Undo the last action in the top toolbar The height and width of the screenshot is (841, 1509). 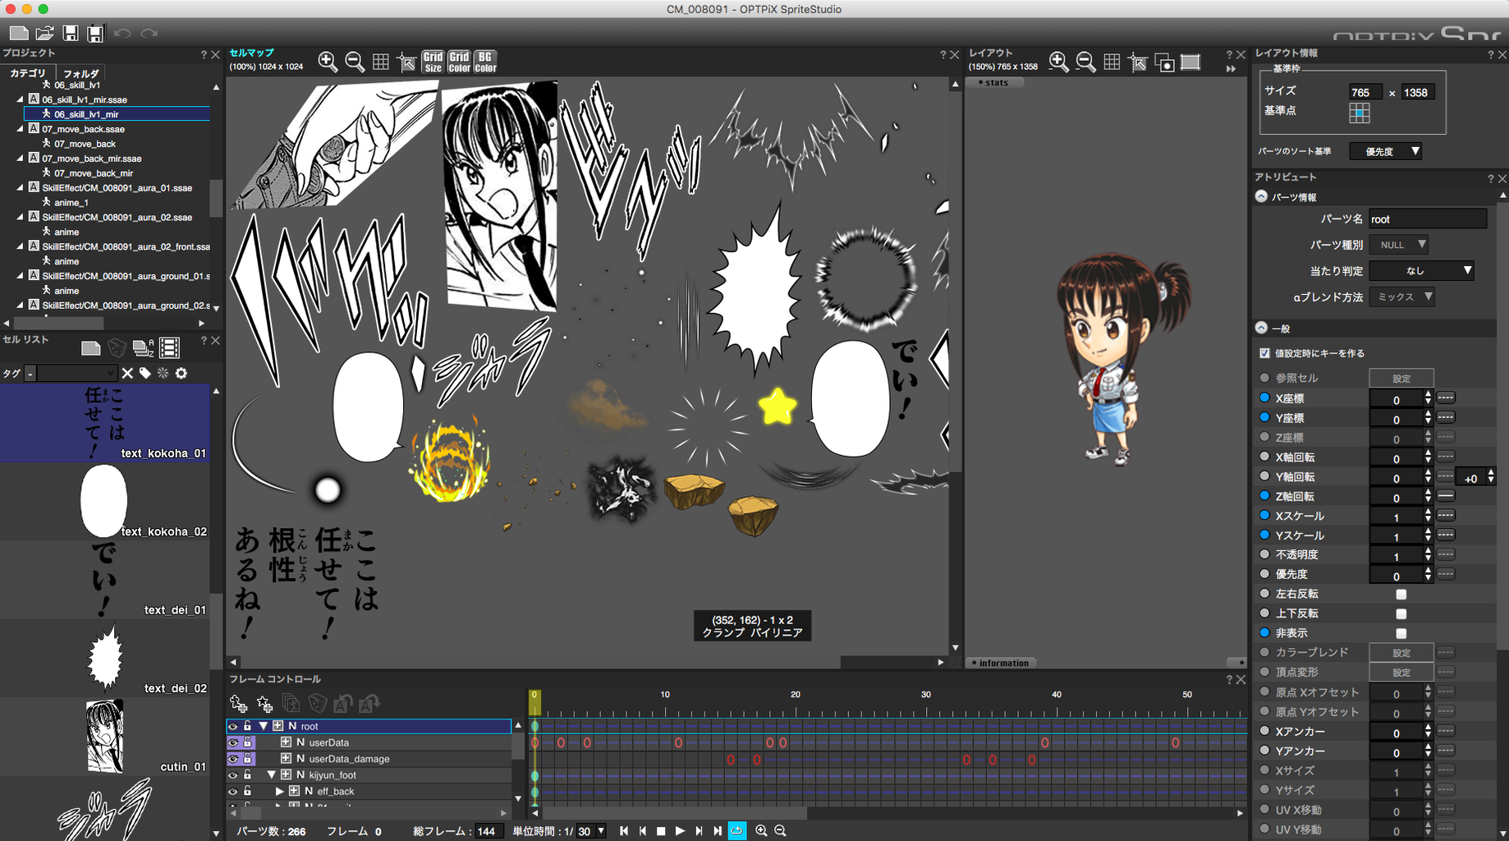[x=123, y=33]
